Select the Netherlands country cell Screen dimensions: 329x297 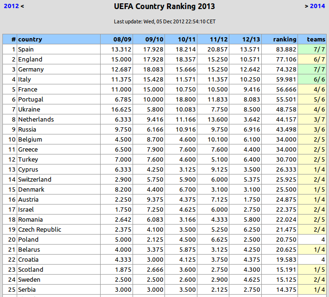(x=59, y=119)
